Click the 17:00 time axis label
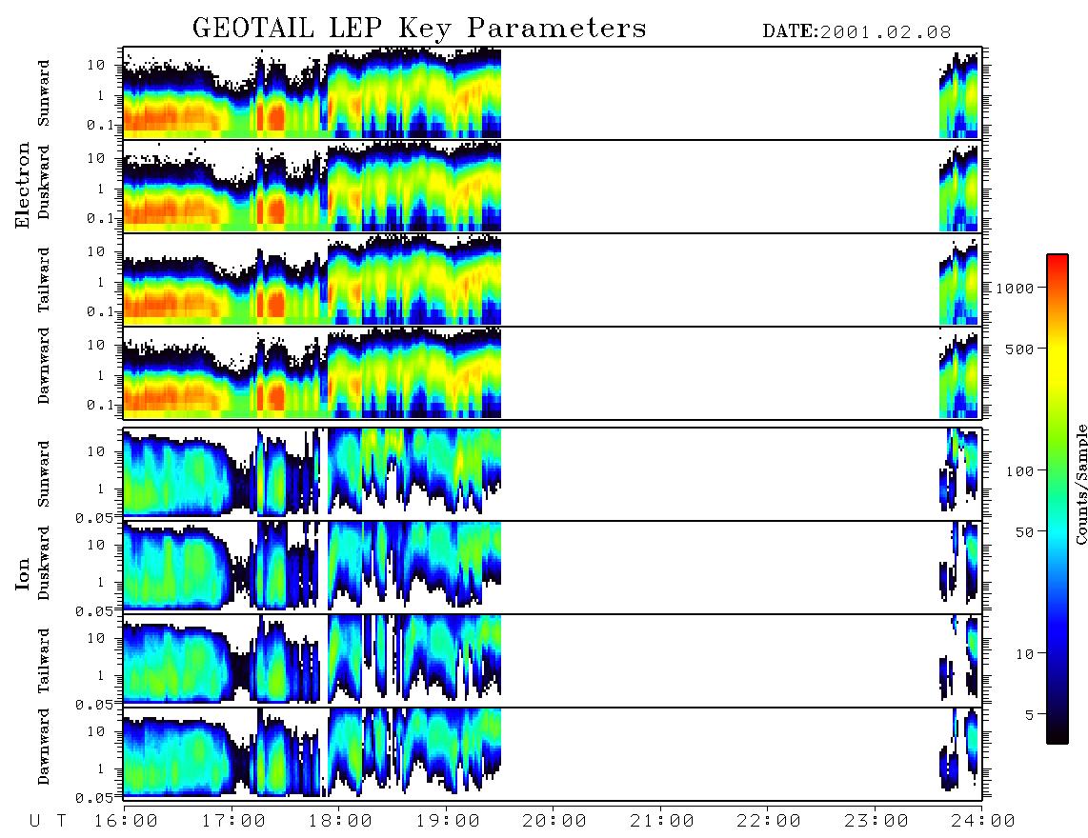Screen dimensions: 1088x838 coord(233,821)
